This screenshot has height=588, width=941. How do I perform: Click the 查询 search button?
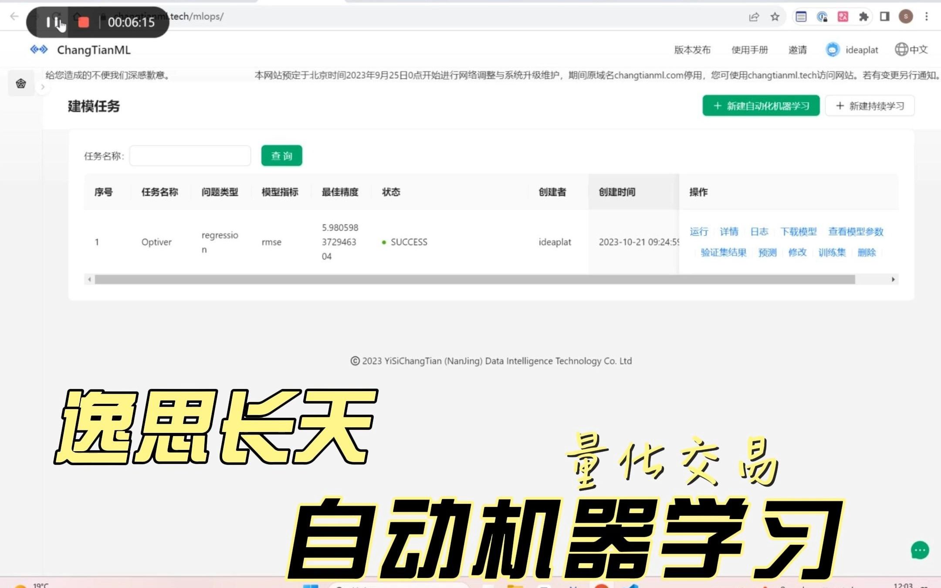pos(282,155)
